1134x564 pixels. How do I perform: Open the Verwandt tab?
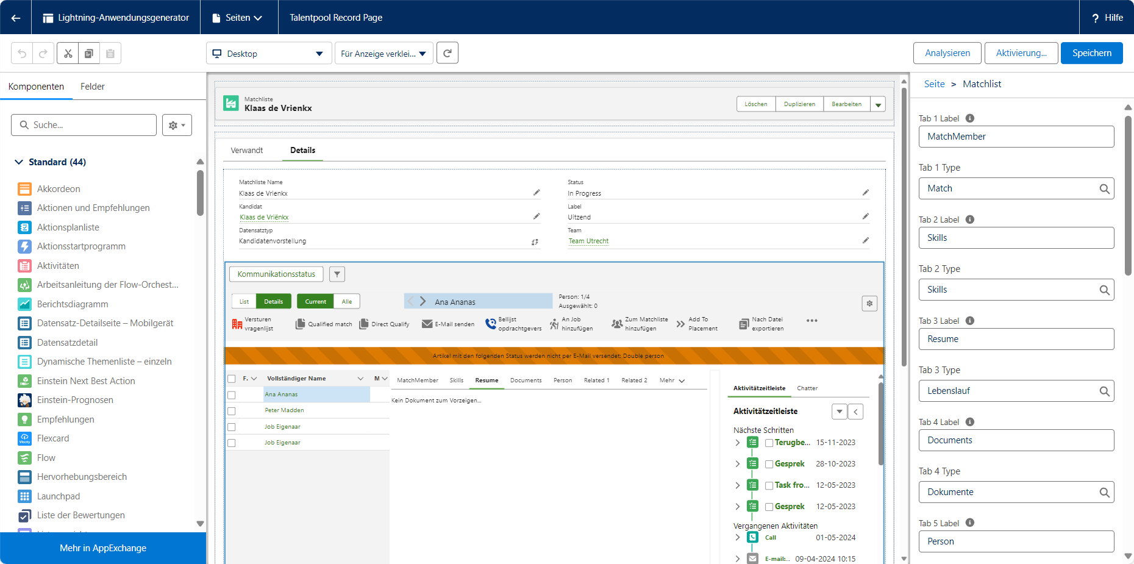[247, 150]
